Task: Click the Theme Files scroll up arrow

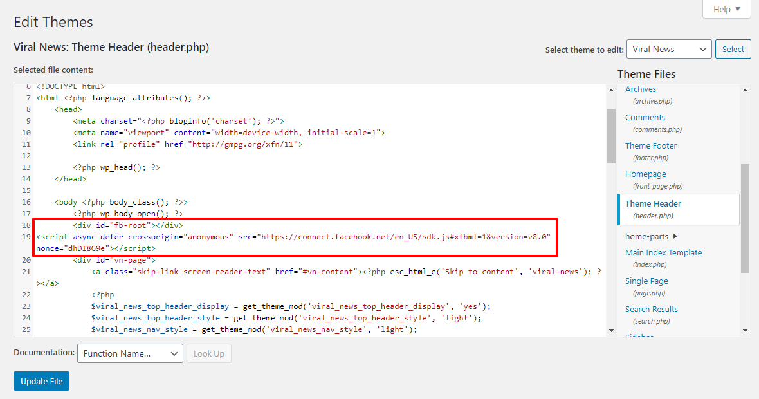Action: [x=745, y=90]
